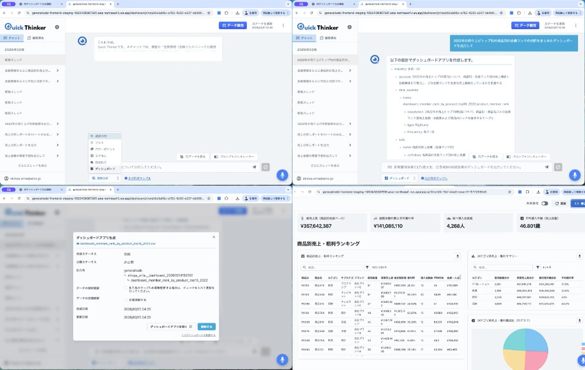Pick エクセル from the output format menu
The width and height of the screenshot is (585, 370).
[102, 155]
